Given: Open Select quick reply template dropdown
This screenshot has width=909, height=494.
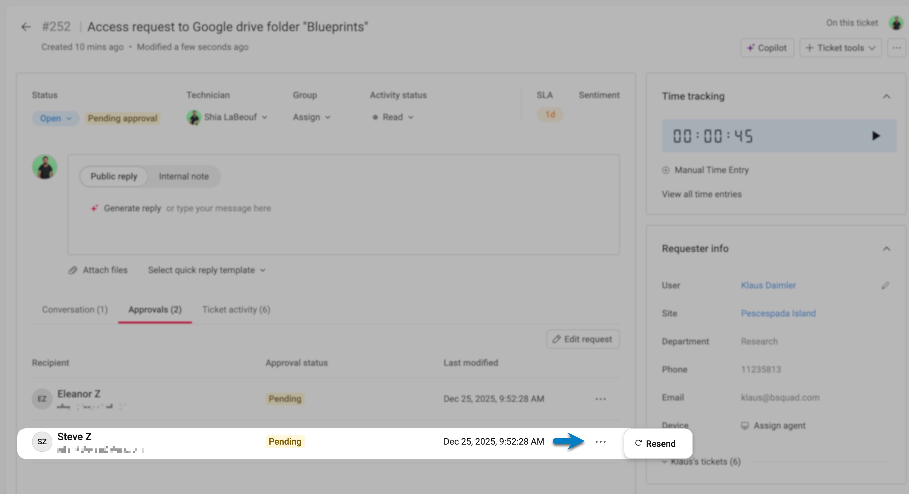Looking at the screenshot, I should pos(207,270).
